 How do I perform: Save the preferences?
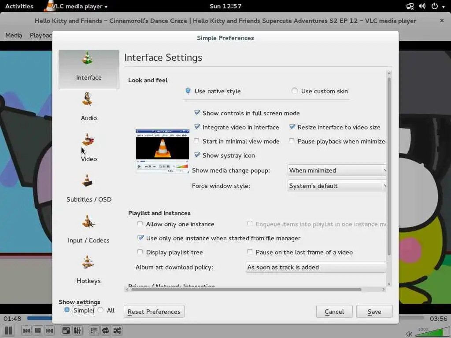[374, 312]
